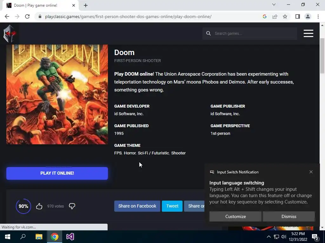Toggle the browser side panel icon
Screen dimensions: 325x243
click(x=298, y=16)
